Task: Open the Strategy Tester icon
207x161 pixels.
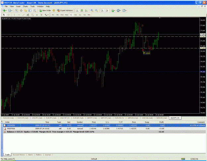Action: tap(34, 10)
